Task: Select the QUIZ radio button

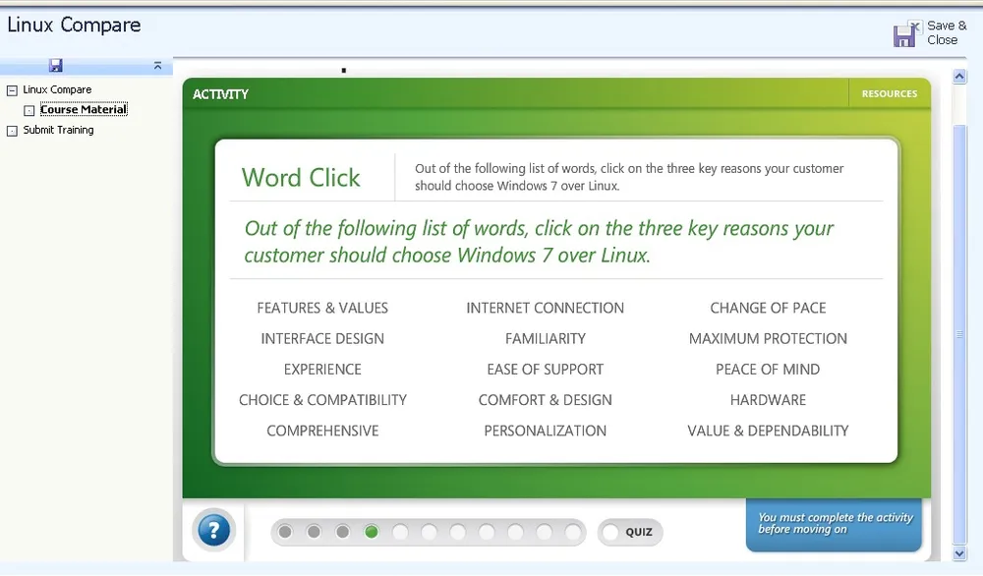Action: point(611,533)
